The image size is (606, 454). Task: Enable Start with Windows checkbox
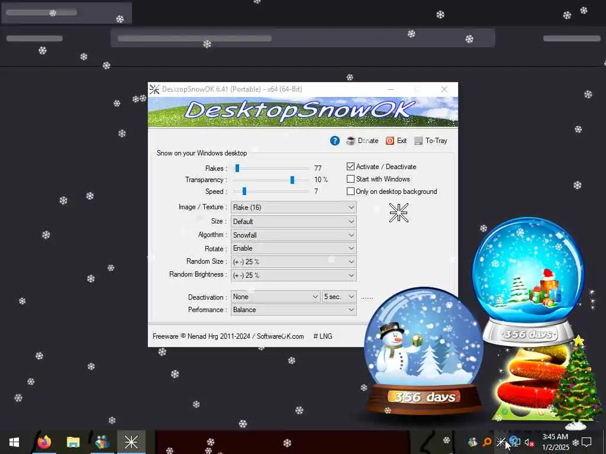350,179
